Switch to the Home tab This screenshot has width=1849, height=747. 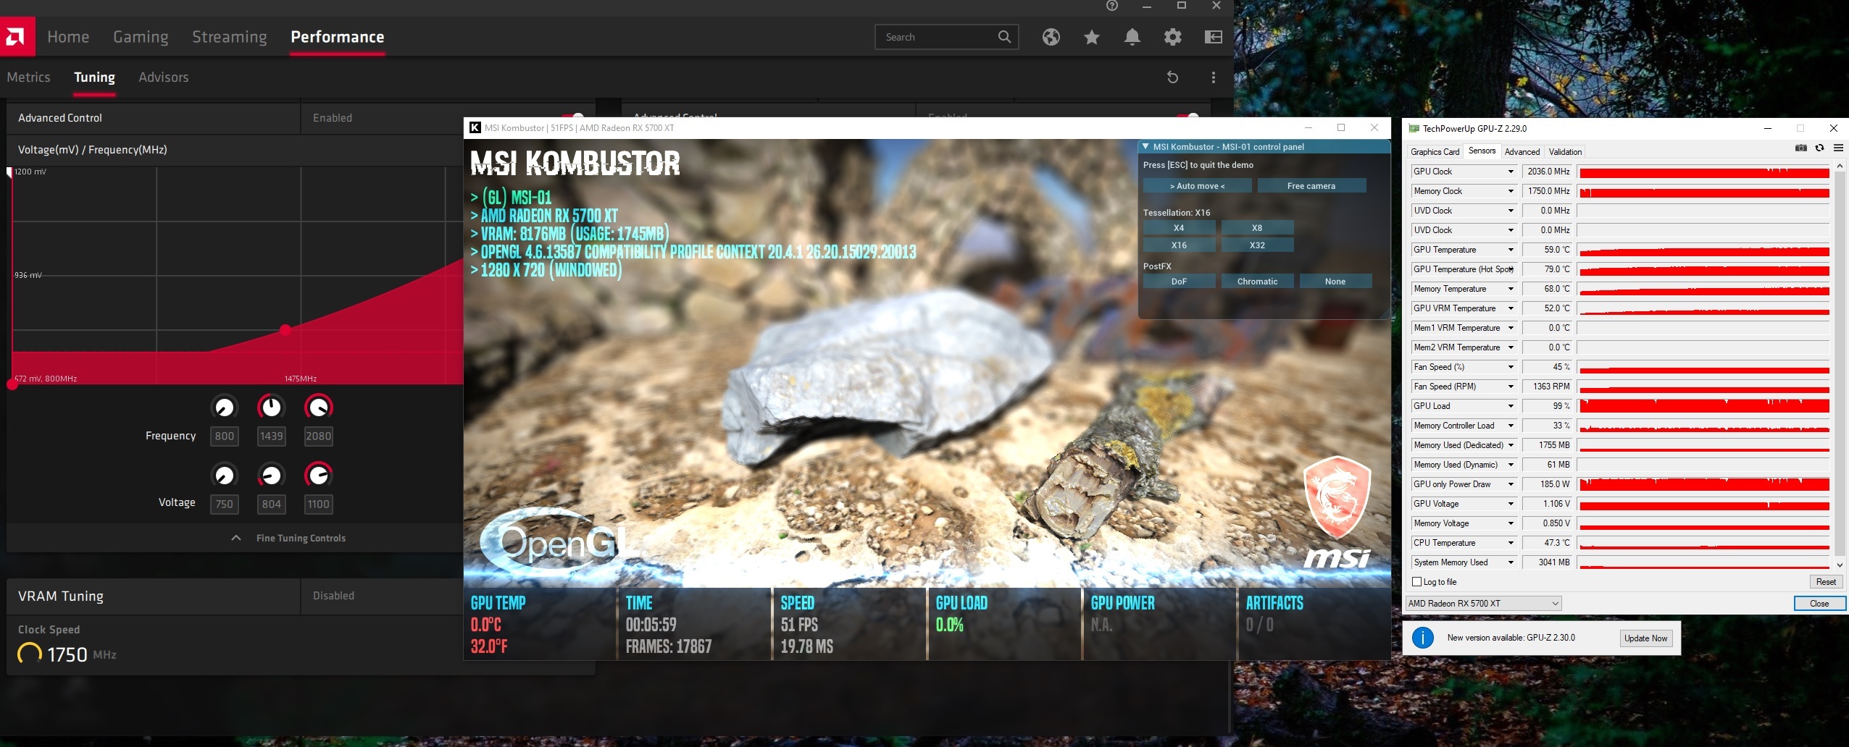coord(68,37)
